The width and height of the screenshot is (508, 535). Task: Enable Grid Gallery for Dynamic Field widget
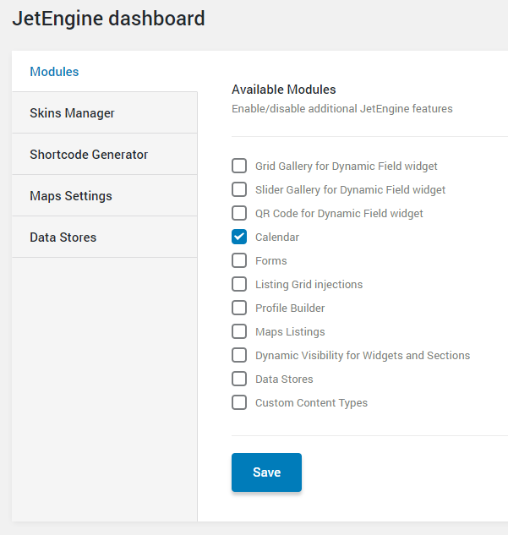coord(239,166)
